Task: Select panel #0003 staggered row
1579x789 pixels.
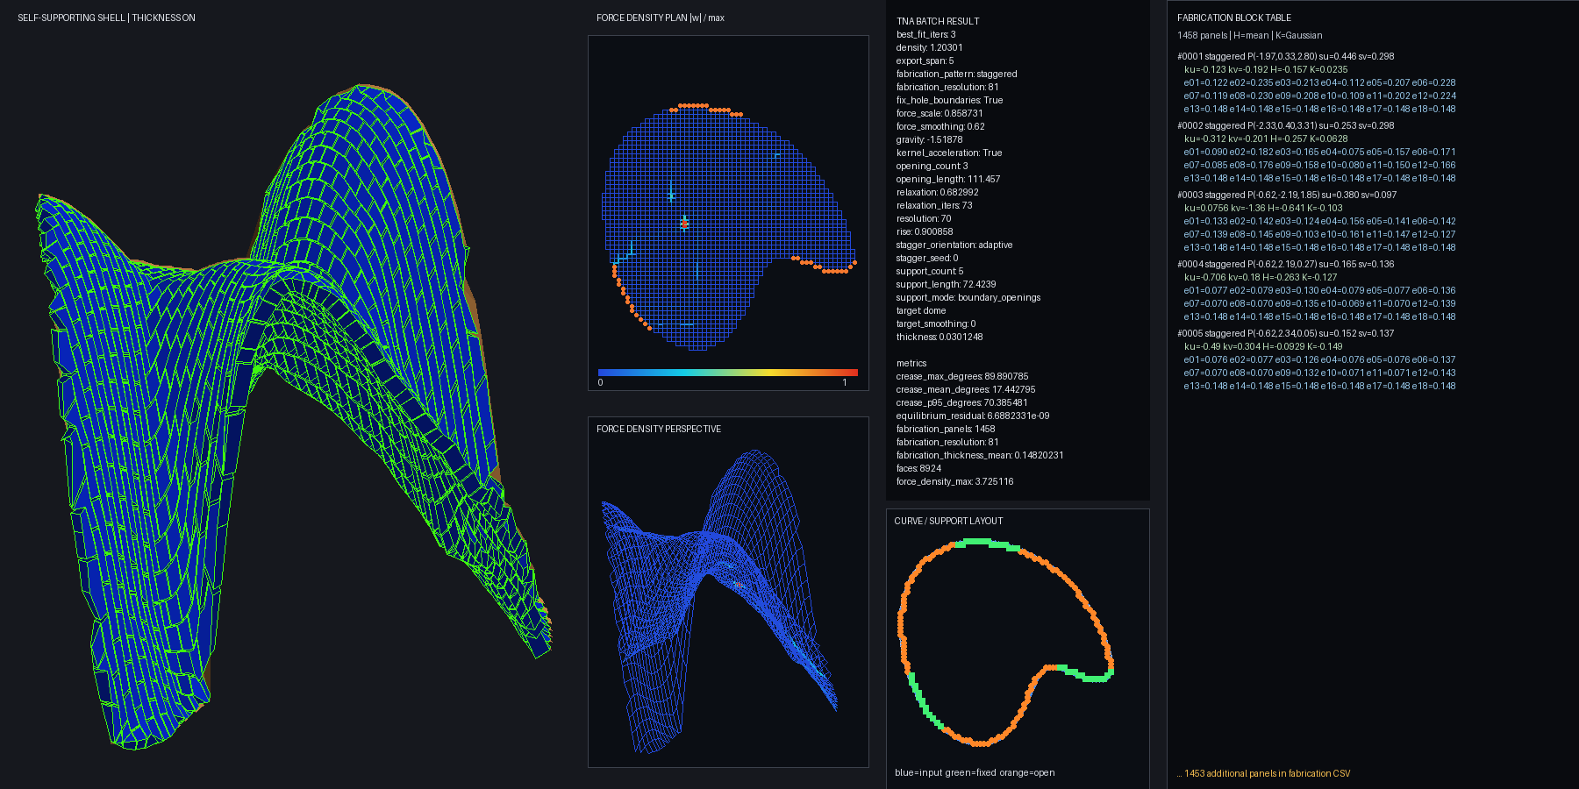Action: pyautogui.click(x=1287, y=195)
